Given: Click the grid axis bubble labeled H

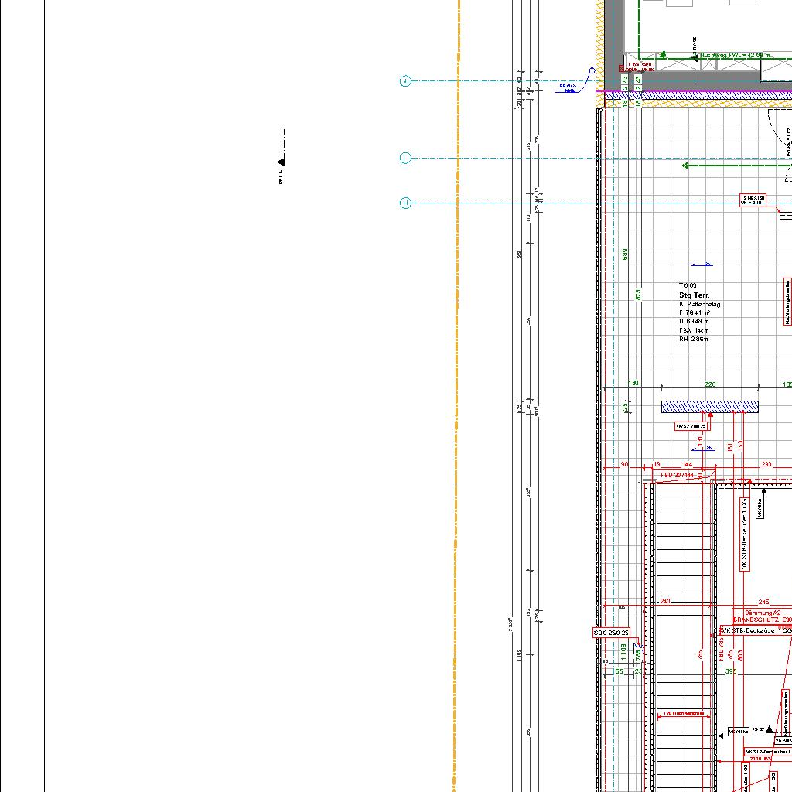Looking at the screenshot, I should coord(405,203).
